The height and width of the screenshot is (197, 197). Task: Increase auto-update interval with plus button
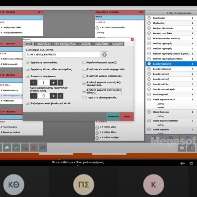pyautogui.click(x=53, y=82)
